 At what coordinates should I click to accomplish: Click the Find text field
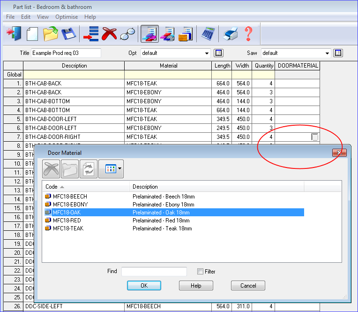click(x=154, y=272)
